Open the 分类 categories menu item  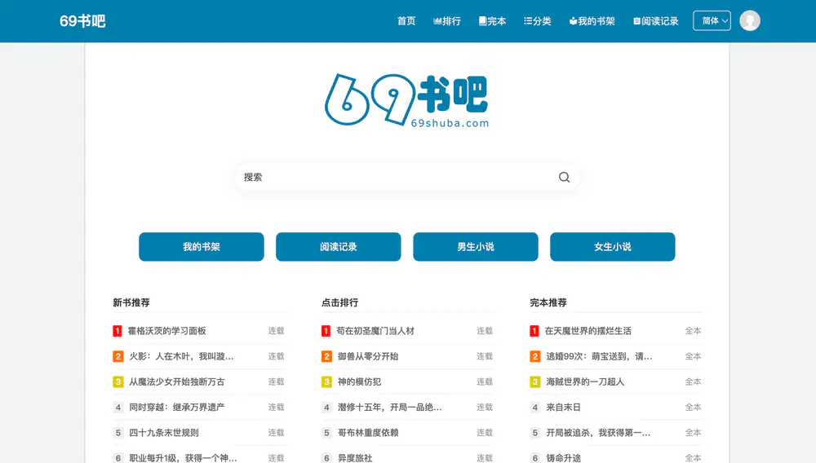pyautogui.click(x=538, y=20)
